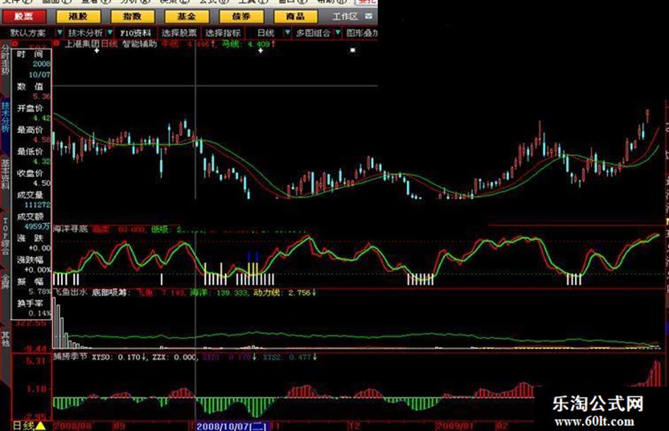The image size is (669, 431).
Task: Click the 底部吸筹 indicator label
Action: point(109,293)
